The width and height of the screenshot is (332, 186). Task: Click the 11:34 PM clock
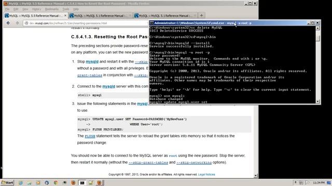pyautogui.click(x=319, y=182)
